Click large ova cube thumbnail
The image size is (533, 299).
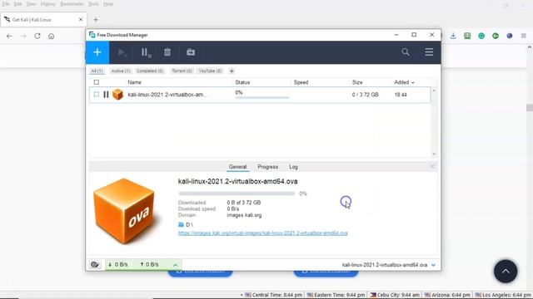(x=124, y=211)
